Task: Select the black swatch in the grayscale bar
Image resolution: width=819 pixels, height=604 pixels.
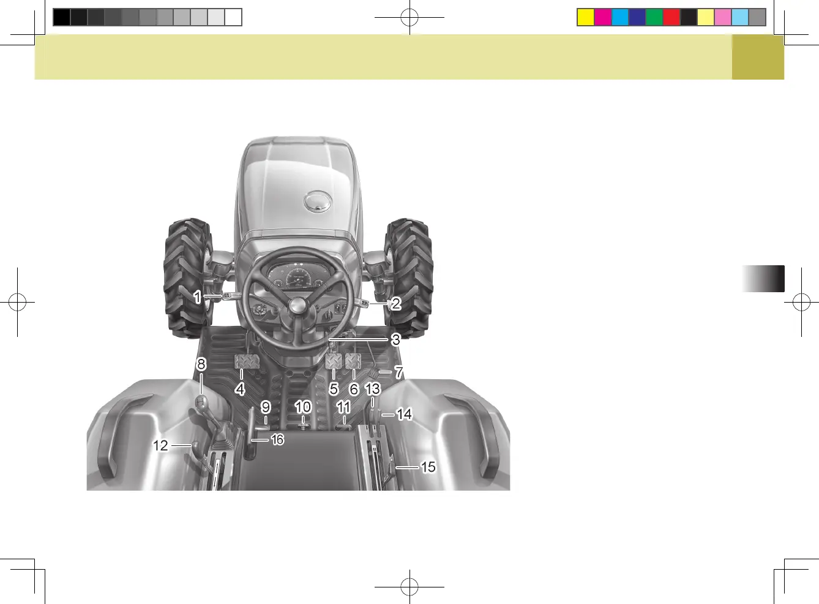Action: point(61,17)
